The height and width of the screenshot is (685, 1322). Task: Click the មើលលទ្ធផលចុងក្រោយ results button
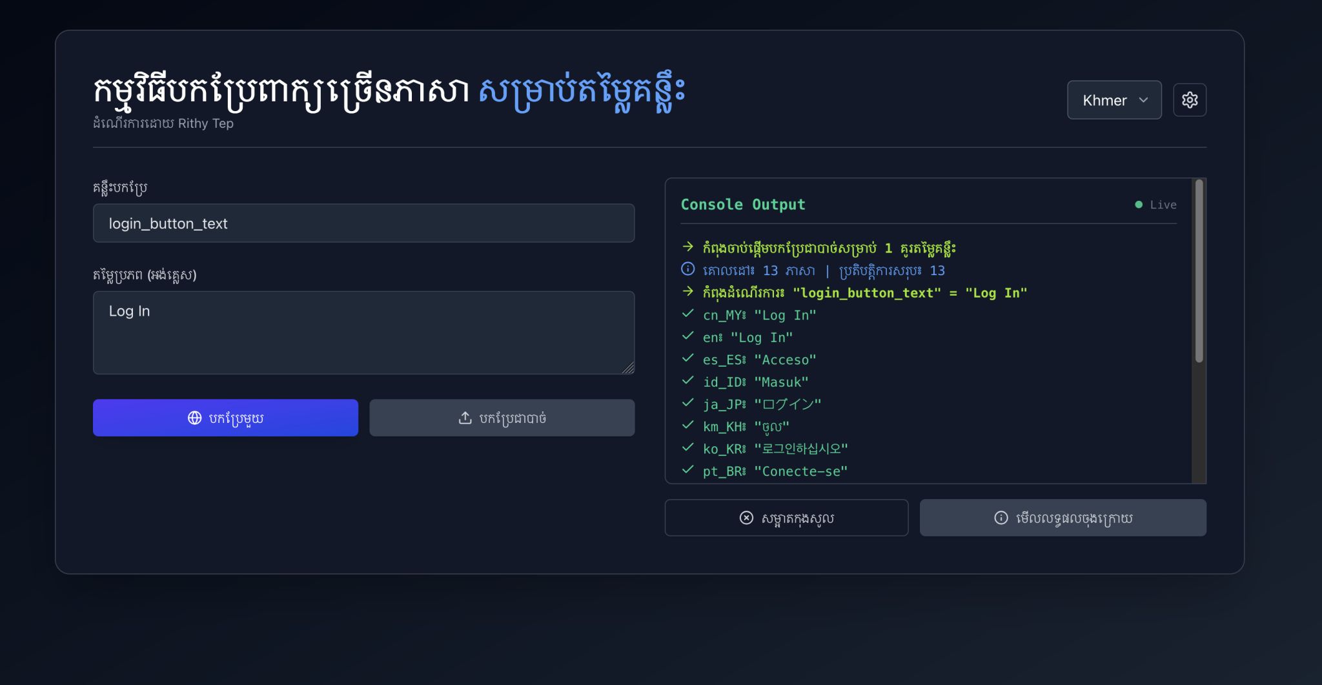(1062, 517)
